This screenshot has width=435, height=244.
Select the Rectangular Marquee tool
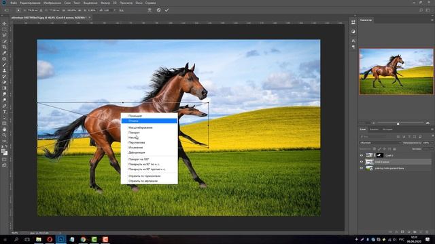4,30
